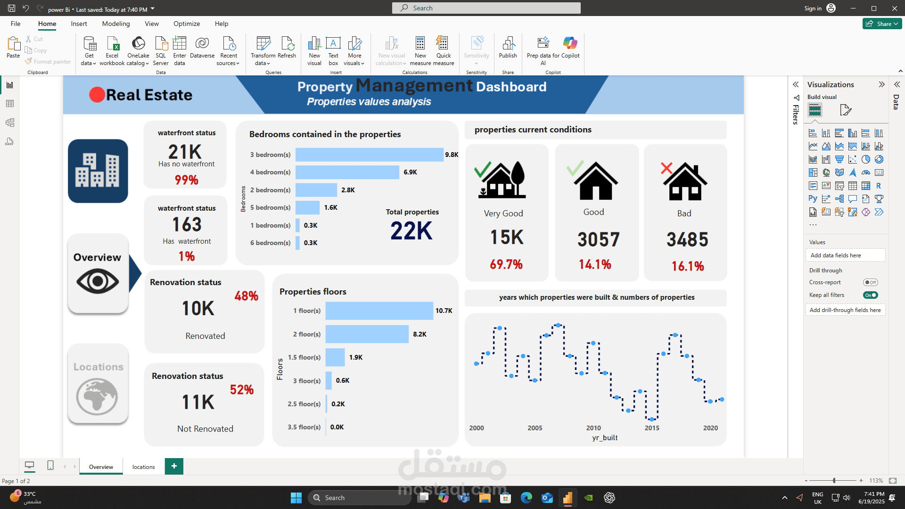Open the Insert ribbon tab
This screenshot has width=905, height=509.
click(79, 24)
